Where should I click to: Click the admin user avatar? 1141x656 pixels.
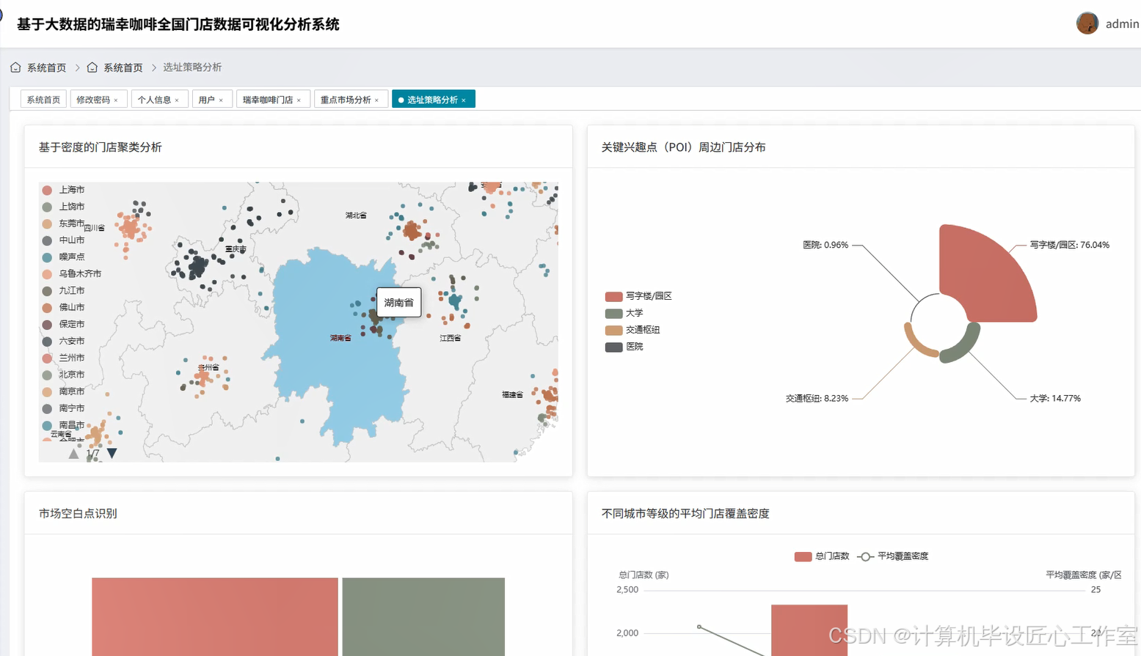coord(1087,23)
